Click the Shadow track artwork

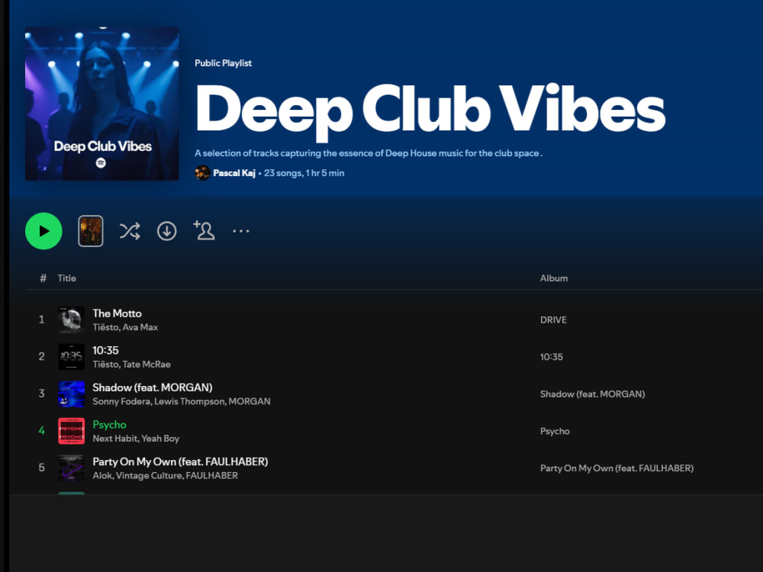coord(72,394)
